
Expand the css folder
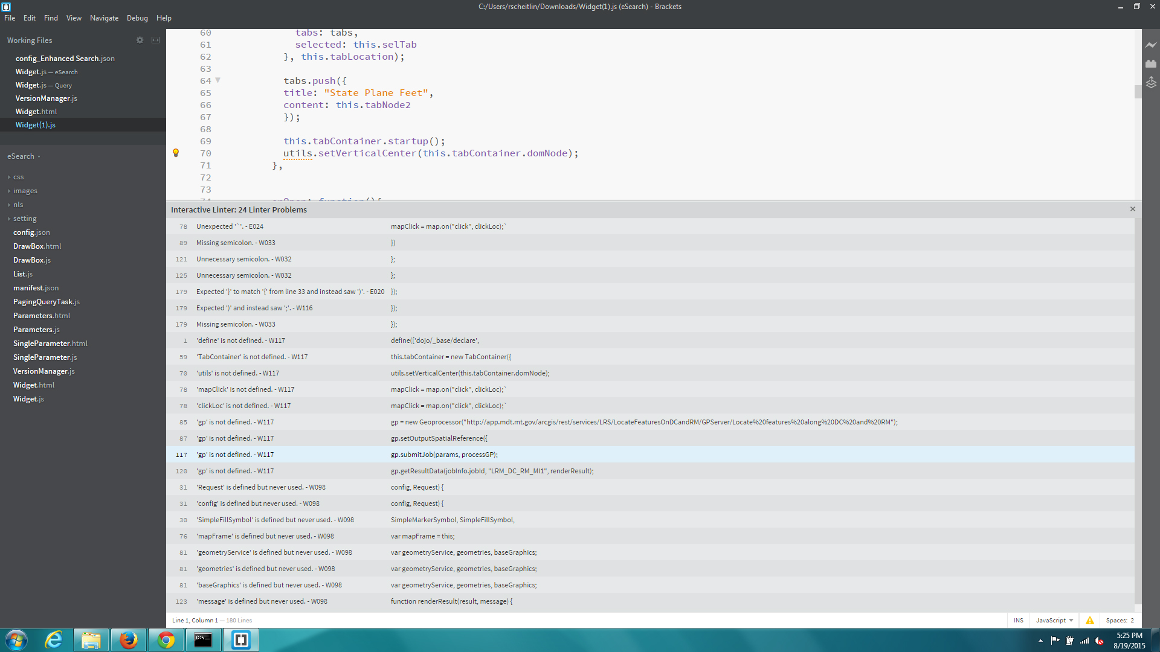click(16, 177)
